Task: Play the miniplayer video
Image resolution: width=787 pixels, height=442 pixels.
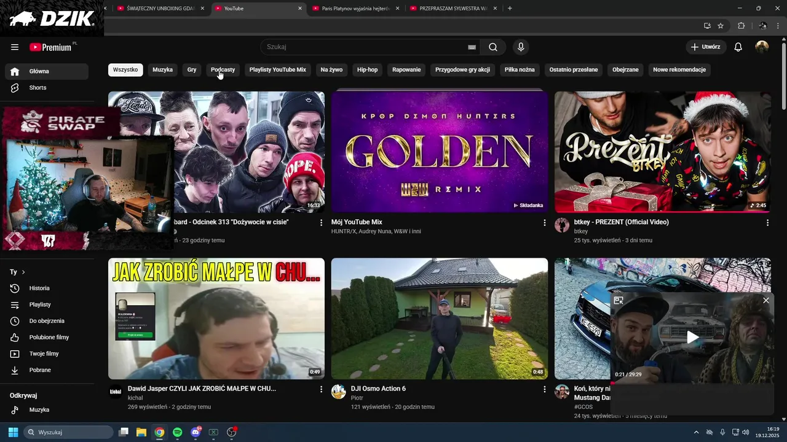Action: [692, 337]
